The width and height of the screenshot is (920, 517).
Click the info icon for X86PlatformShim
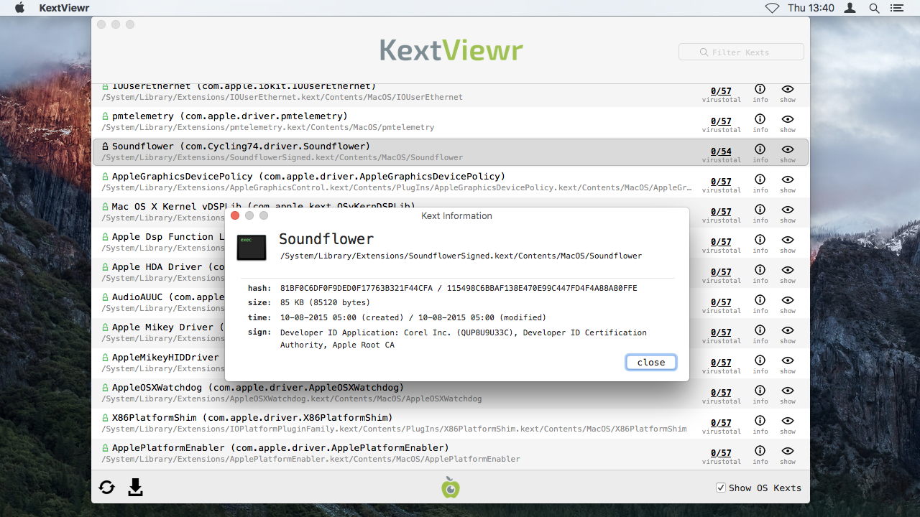coord(760,421)
